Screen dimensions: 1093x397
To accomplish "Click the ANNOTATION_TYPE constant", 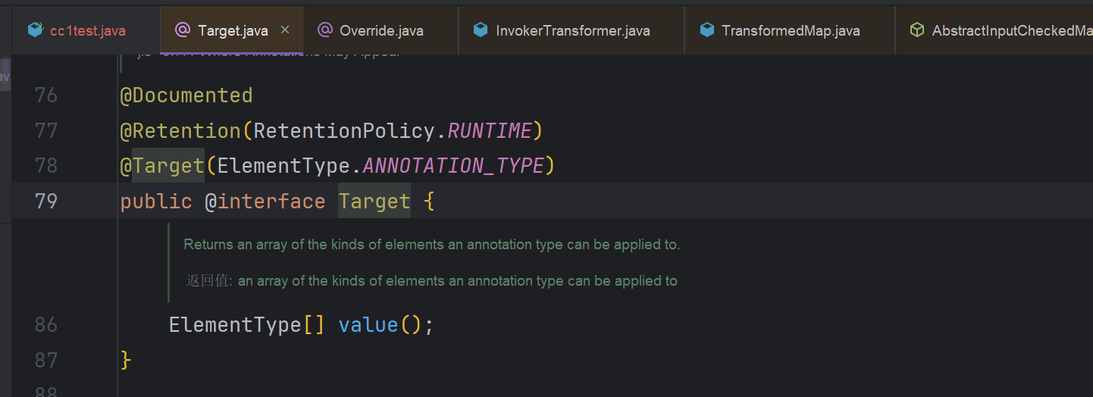I will [453, 166].
